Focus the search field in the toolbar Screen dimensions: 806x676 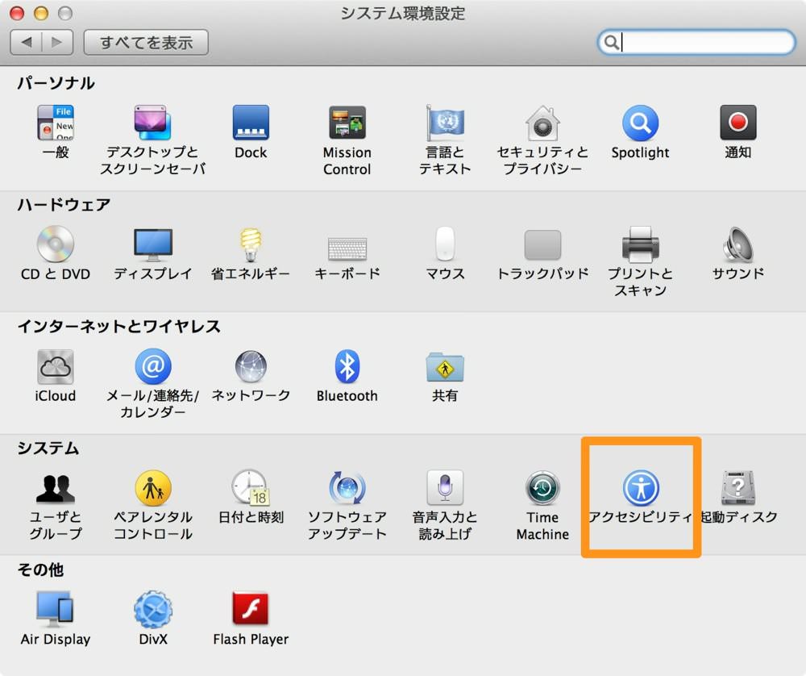[696, 42]
